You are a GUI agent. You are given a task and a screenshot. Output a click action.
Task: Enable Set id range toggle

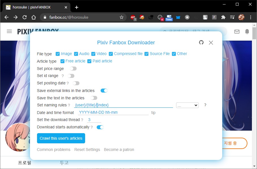point(71,76)
